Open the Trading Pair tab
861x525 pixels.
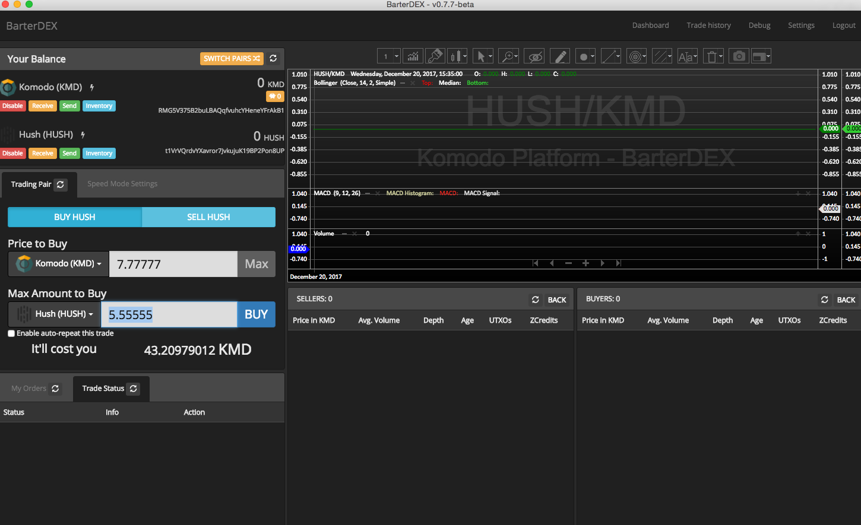[39, 184]
